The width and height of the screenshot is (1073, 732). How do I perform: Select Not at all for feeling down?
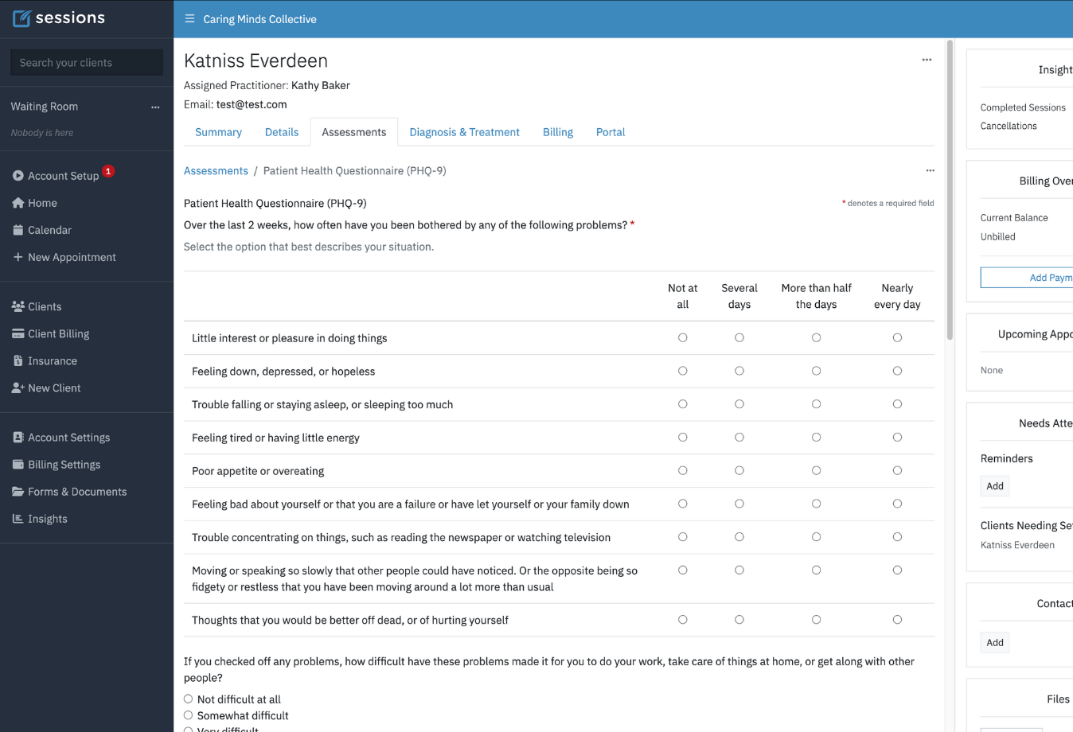682,371
